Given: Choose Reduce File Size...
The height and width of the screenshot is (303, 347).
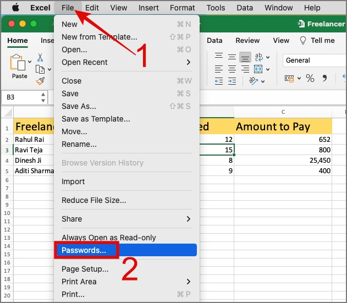Looking at the screenshot, I should (x=127, y=200).
